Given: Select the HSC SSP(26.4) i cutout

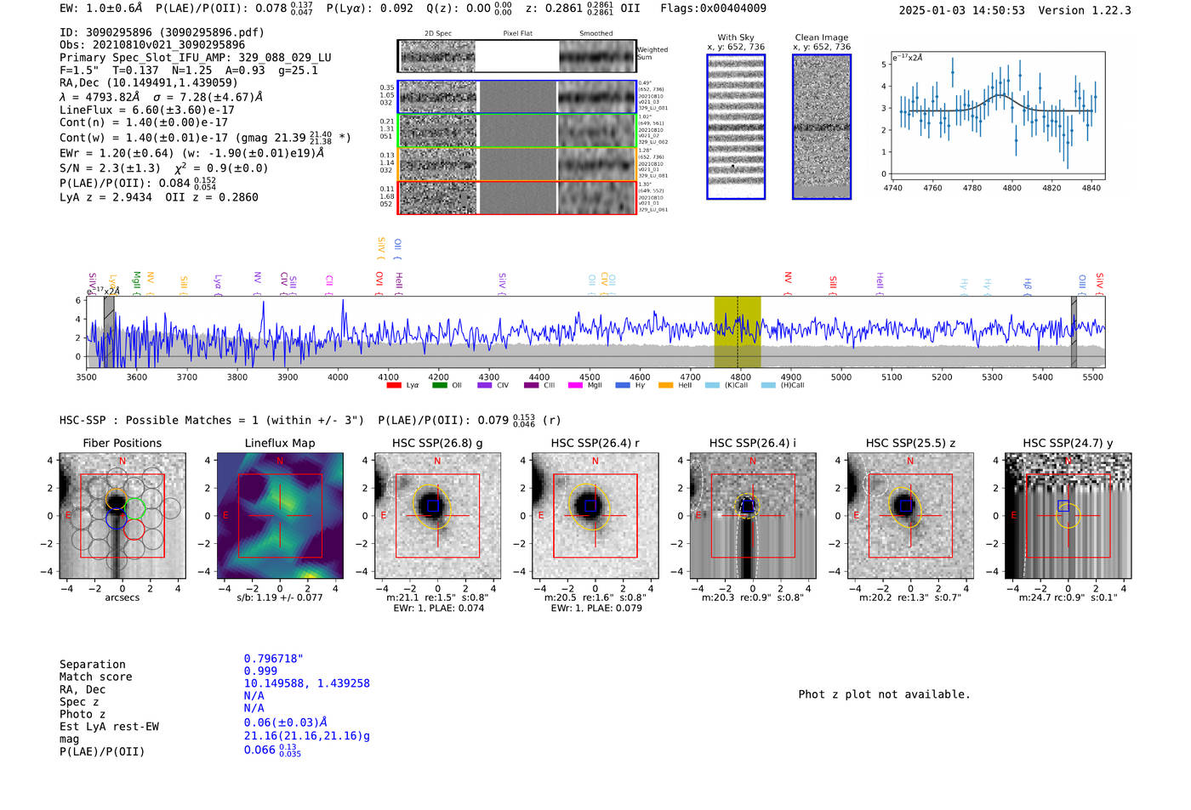Looking at the screenshot, I should click(752, 516).
